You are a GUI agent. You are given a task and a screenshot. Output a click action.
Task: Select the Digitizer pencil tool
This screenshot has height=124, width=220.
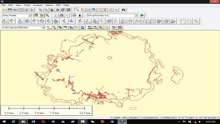pyautogui.click(x=111, y=10)
